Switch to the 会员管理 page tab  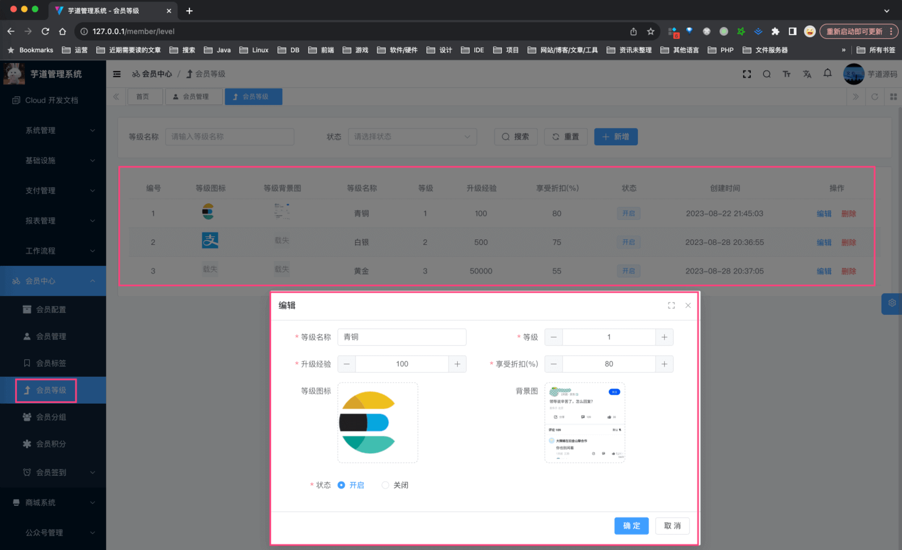tap(194, 97)
